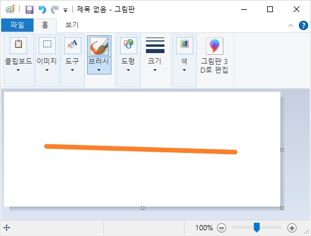Expand the 도구 dropdown arrow

point(72,70)
